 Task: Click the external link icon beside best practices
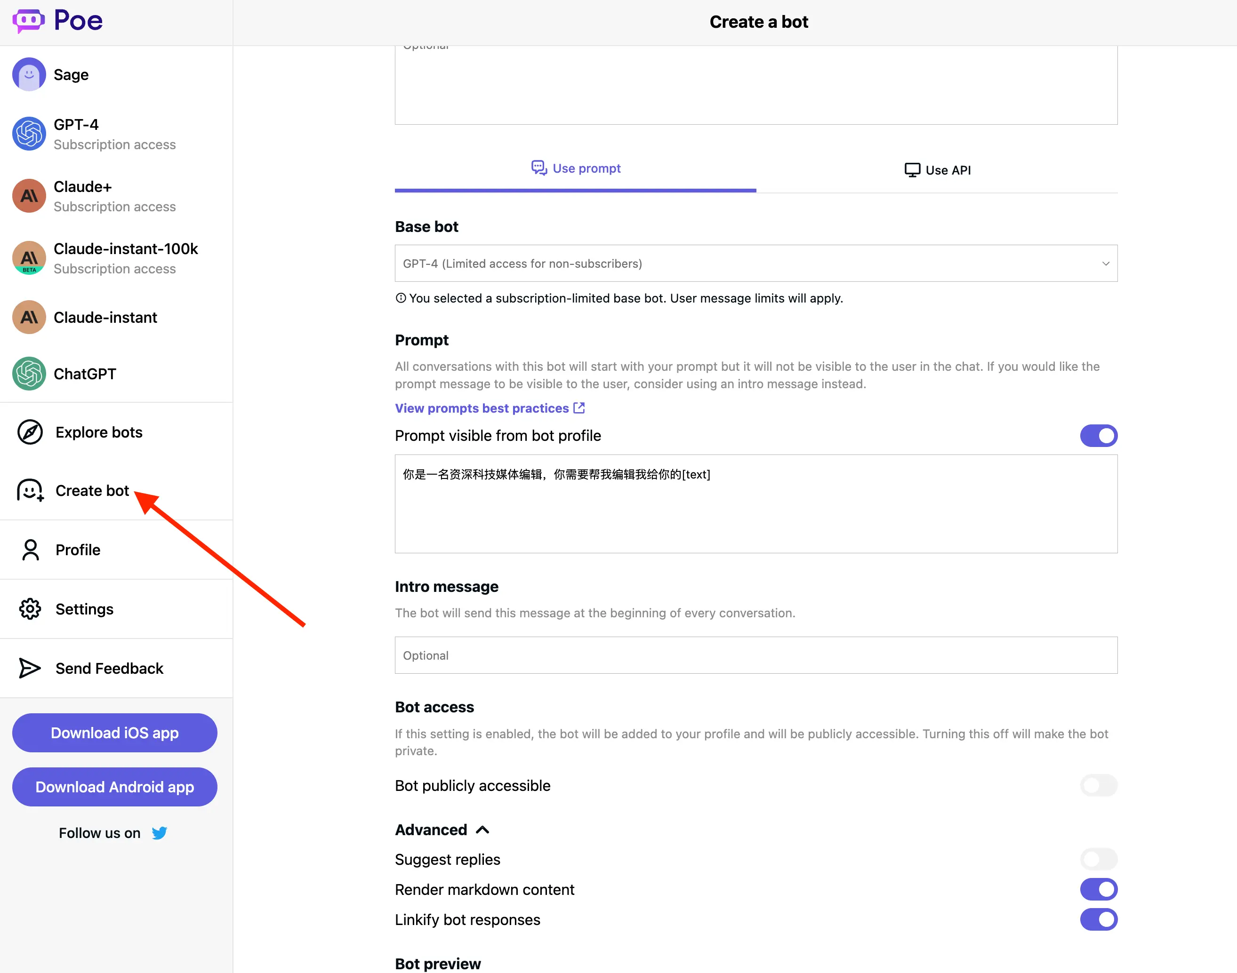(579, 408)
